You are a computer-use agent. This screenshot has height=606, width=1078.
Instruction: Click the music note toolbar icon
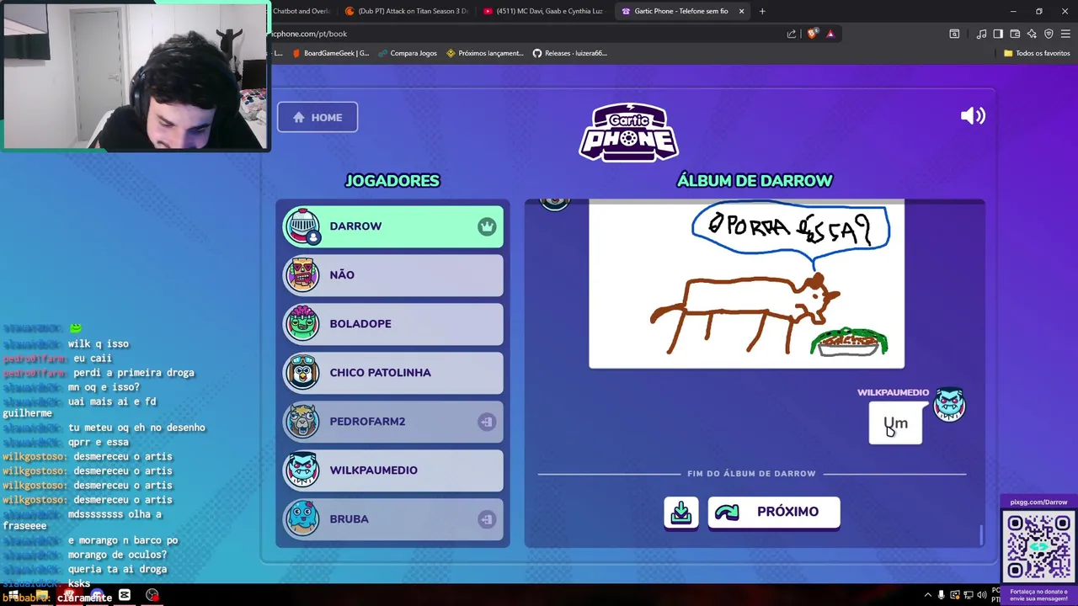(x=981, y=34)
